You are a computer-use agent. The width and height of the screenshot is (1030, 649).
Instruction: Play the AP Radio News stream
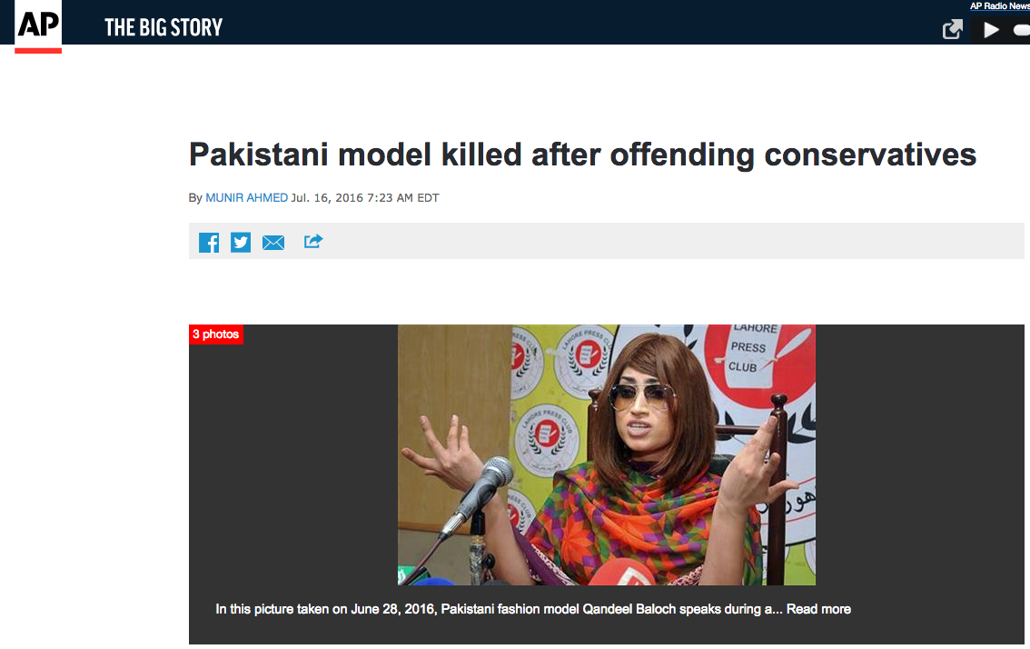point(991,30)
